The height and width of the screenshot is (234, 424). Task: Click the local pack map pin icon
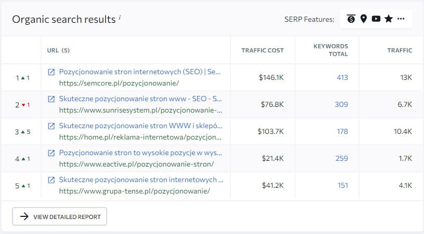364,19
